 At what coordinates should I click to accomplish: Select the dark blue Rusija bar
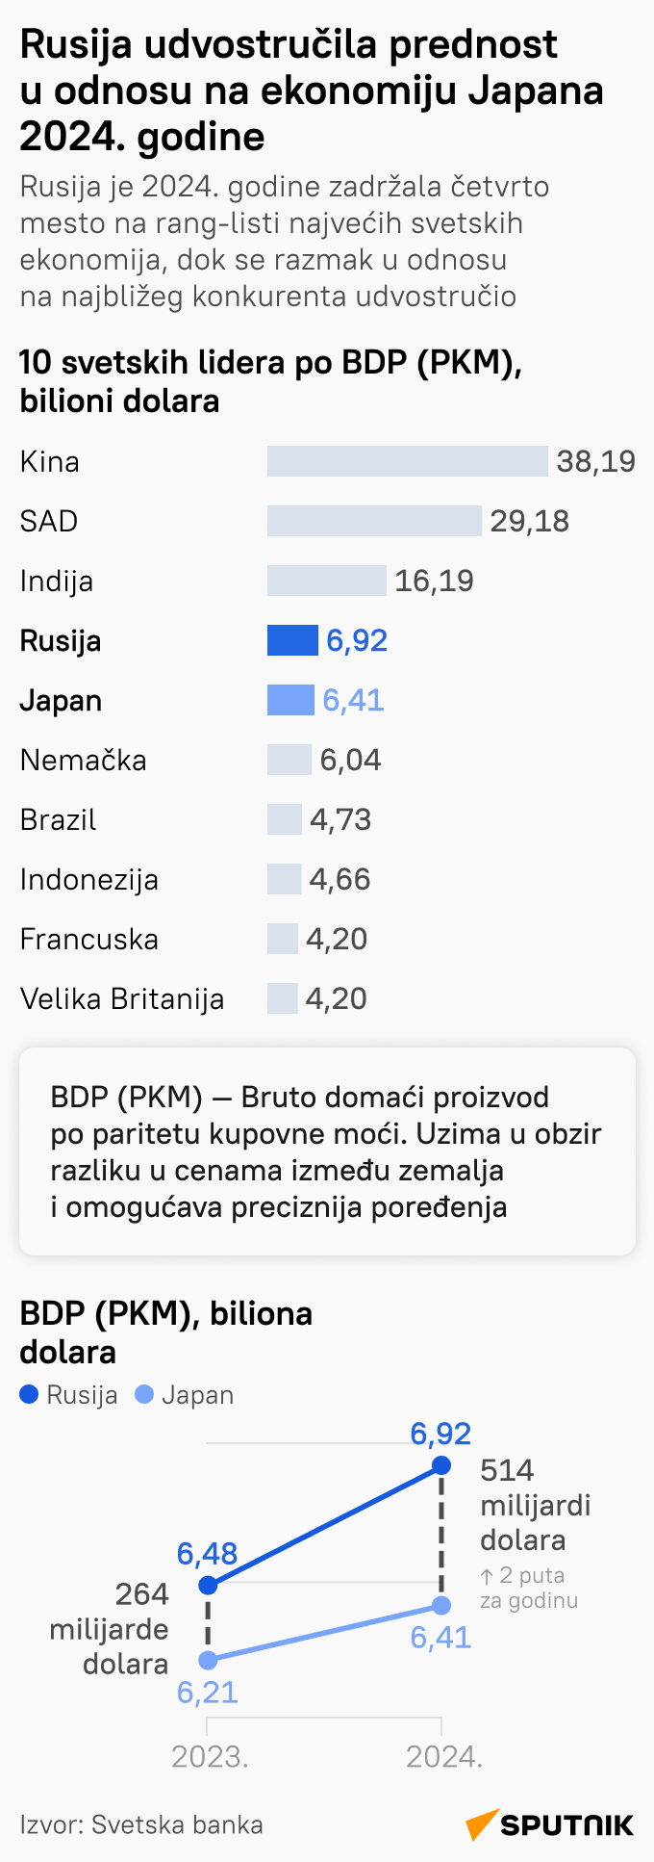[292, 640]
